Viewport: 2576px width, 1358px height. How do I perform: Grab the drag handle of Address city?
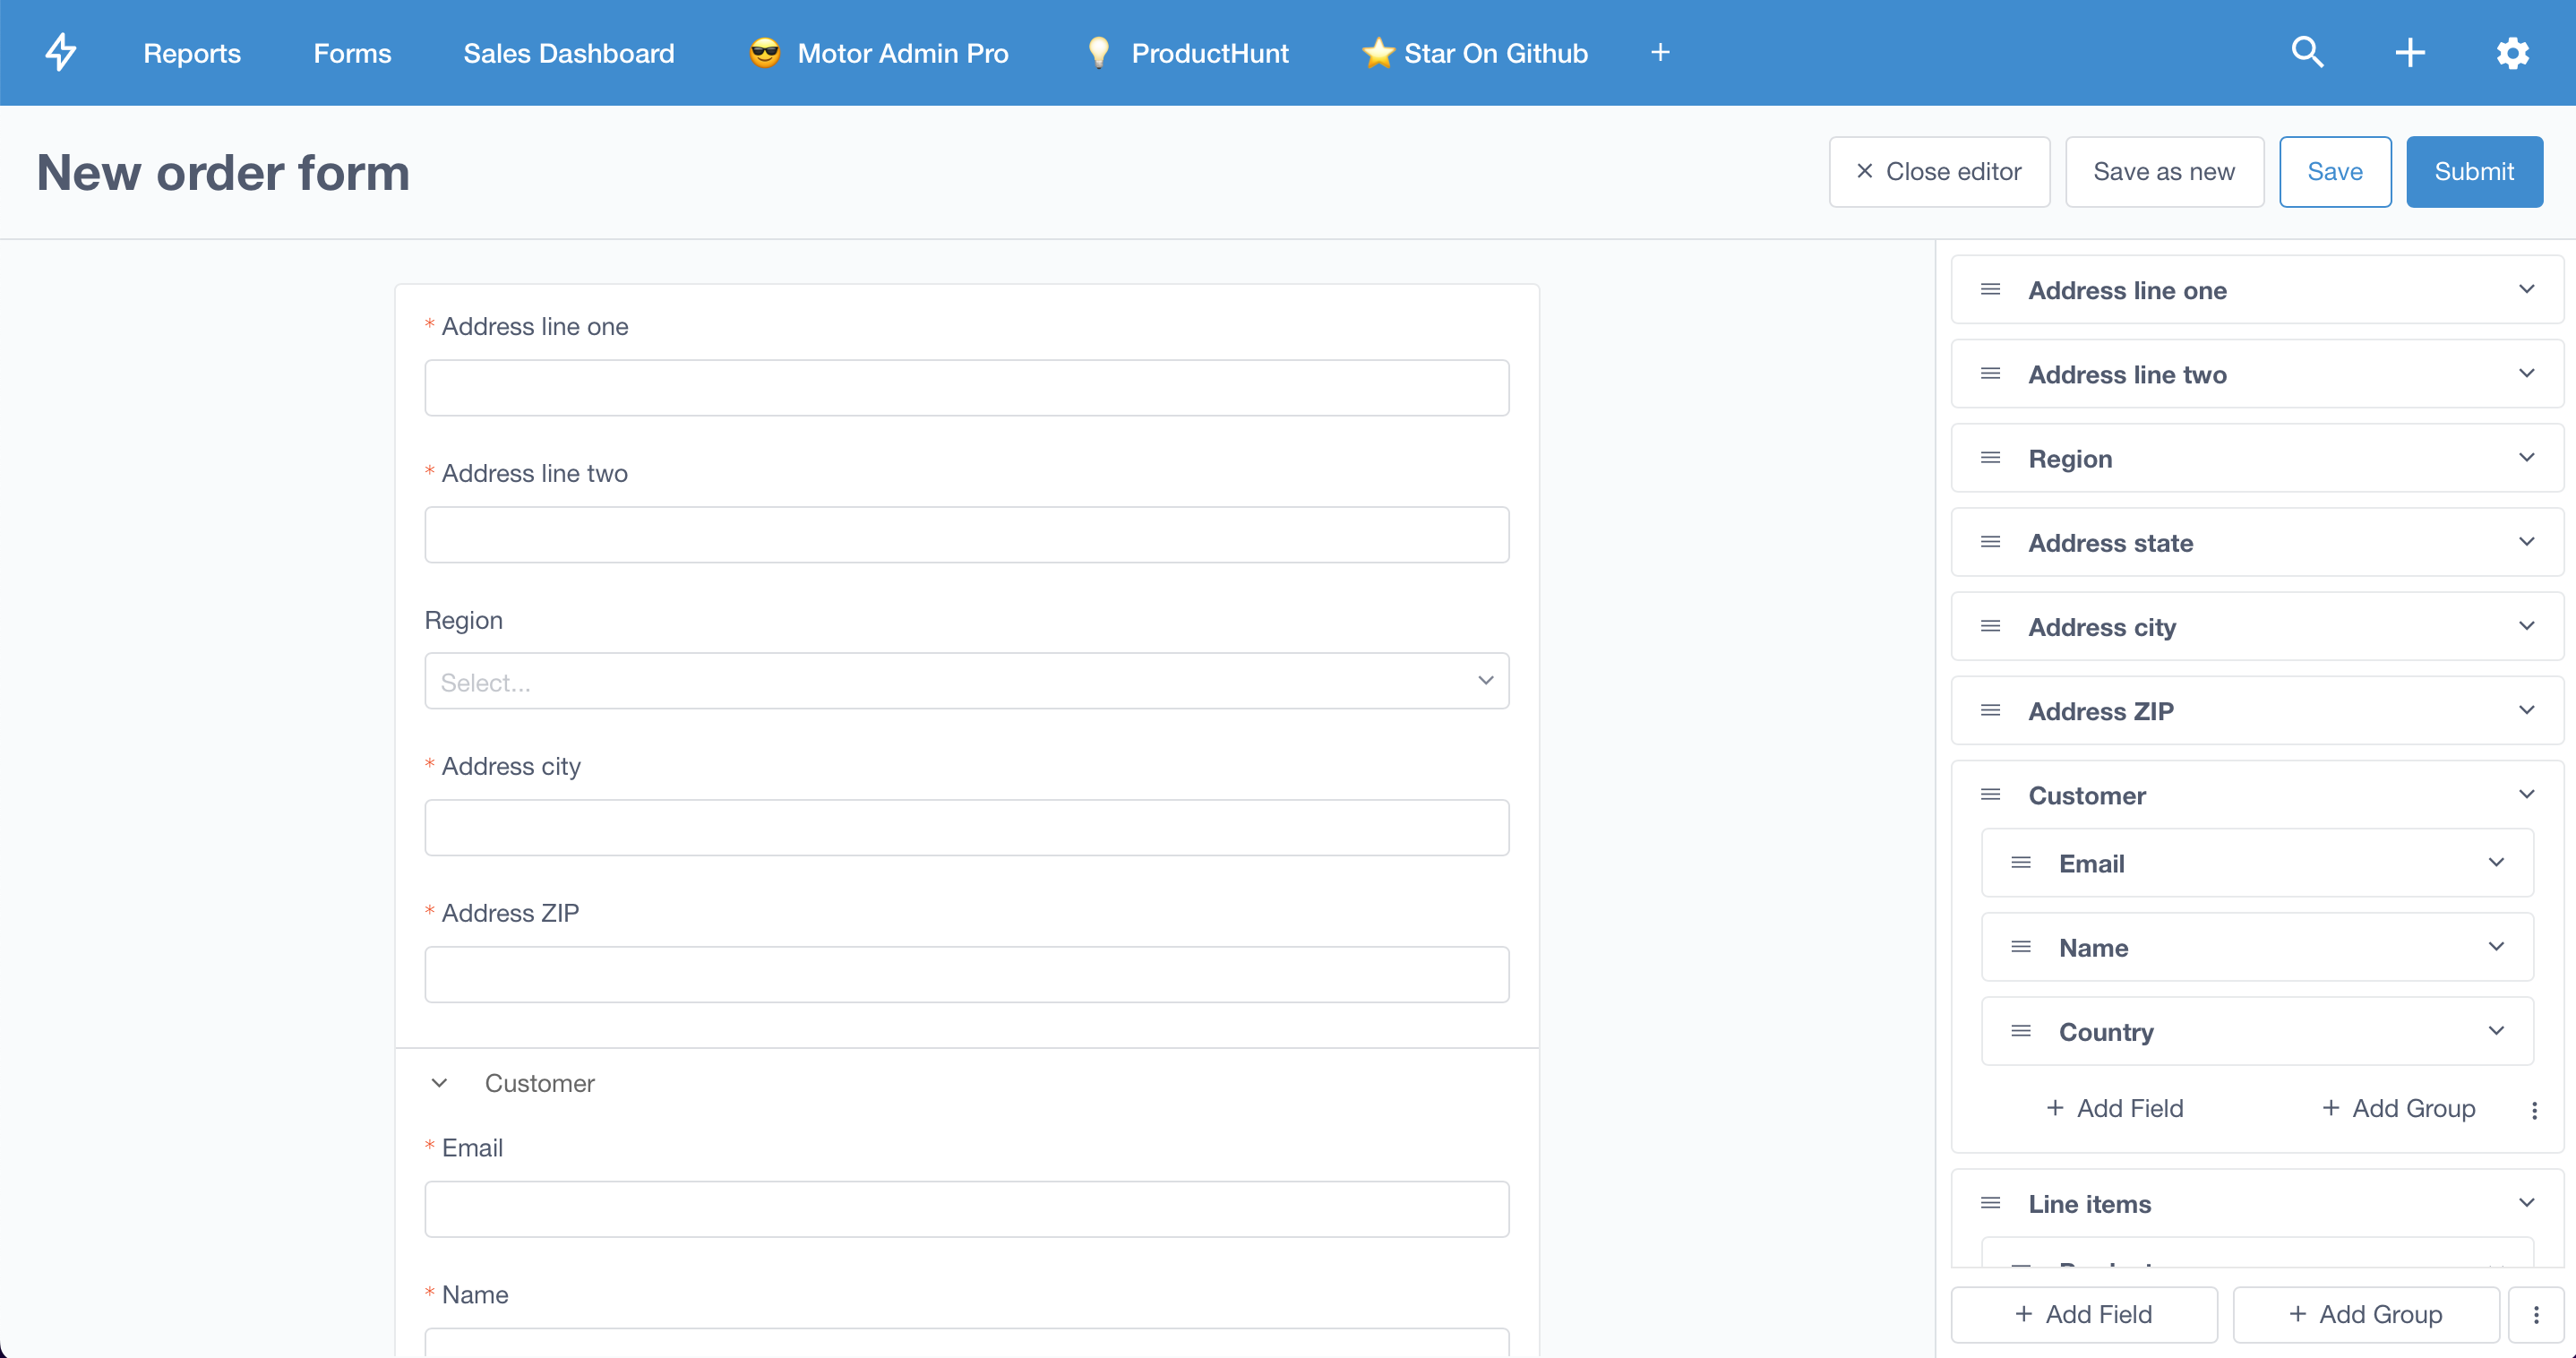click(1990, 626)
